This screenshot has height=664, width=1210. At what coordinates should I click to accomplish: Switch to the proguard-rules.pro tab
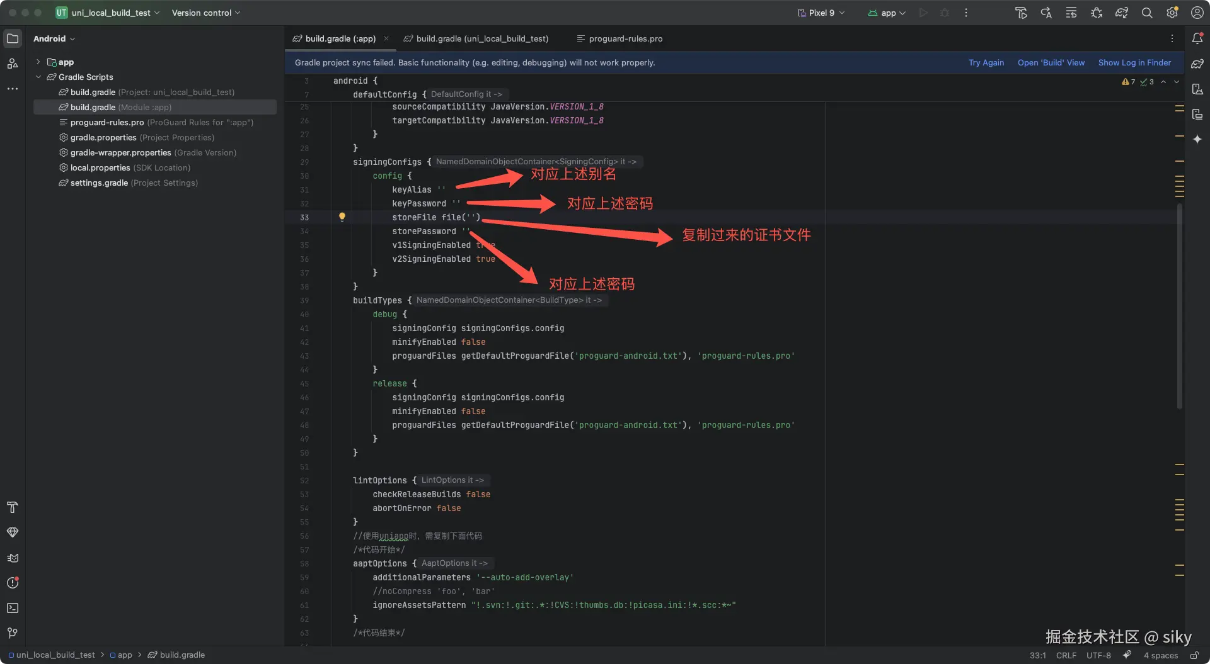pos(619,38)
